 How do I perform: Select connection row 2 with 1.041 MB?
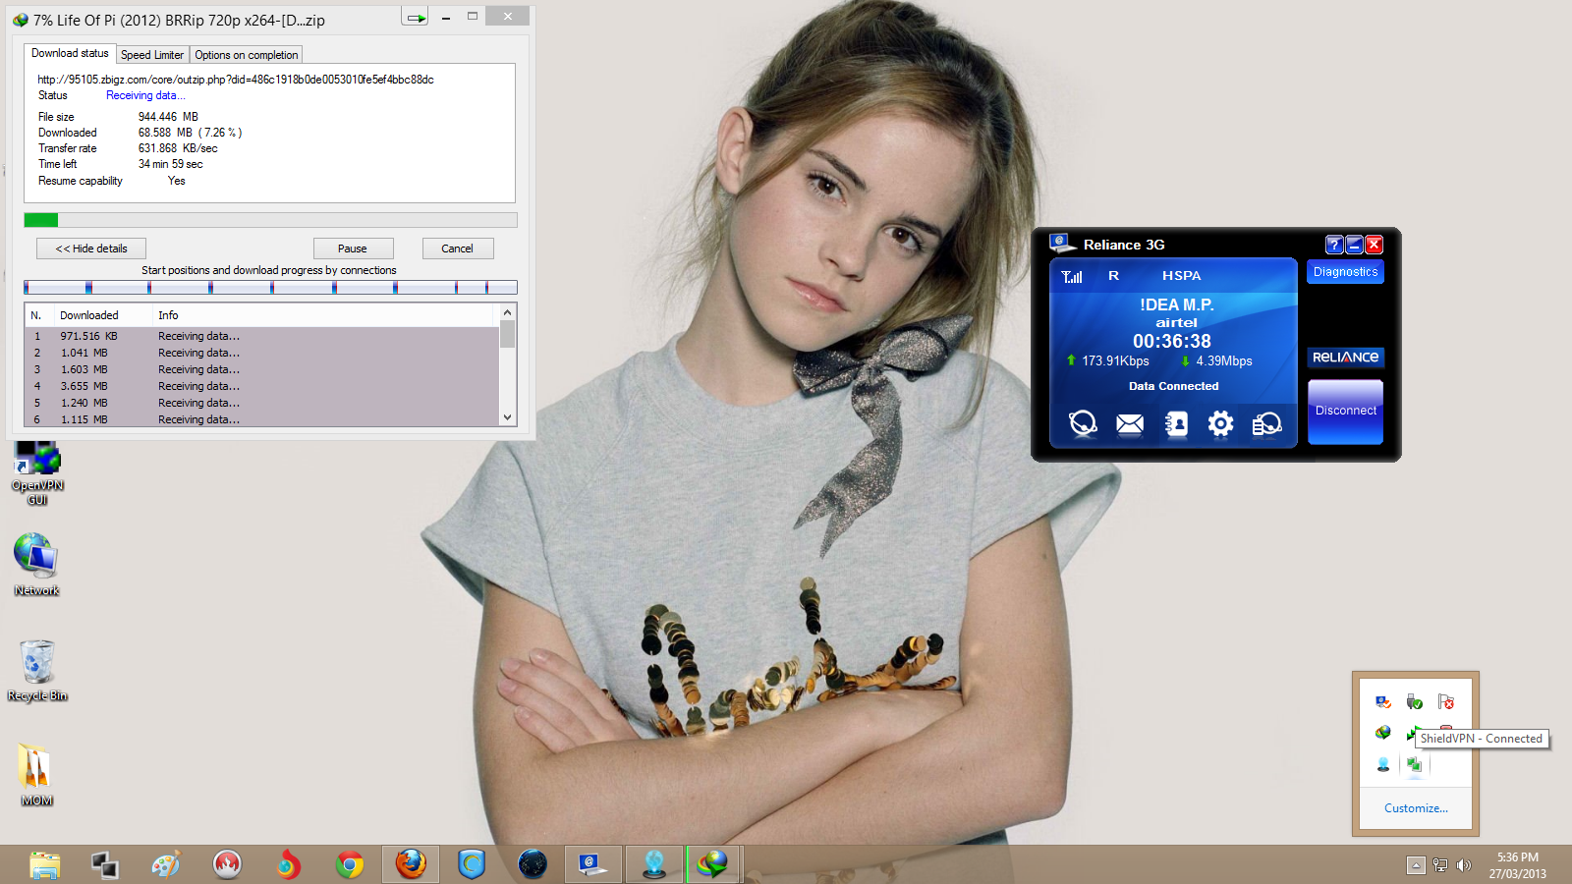262,353
